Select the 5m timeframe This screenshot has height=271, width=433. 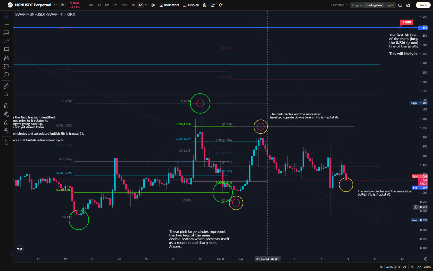[115, 5]
